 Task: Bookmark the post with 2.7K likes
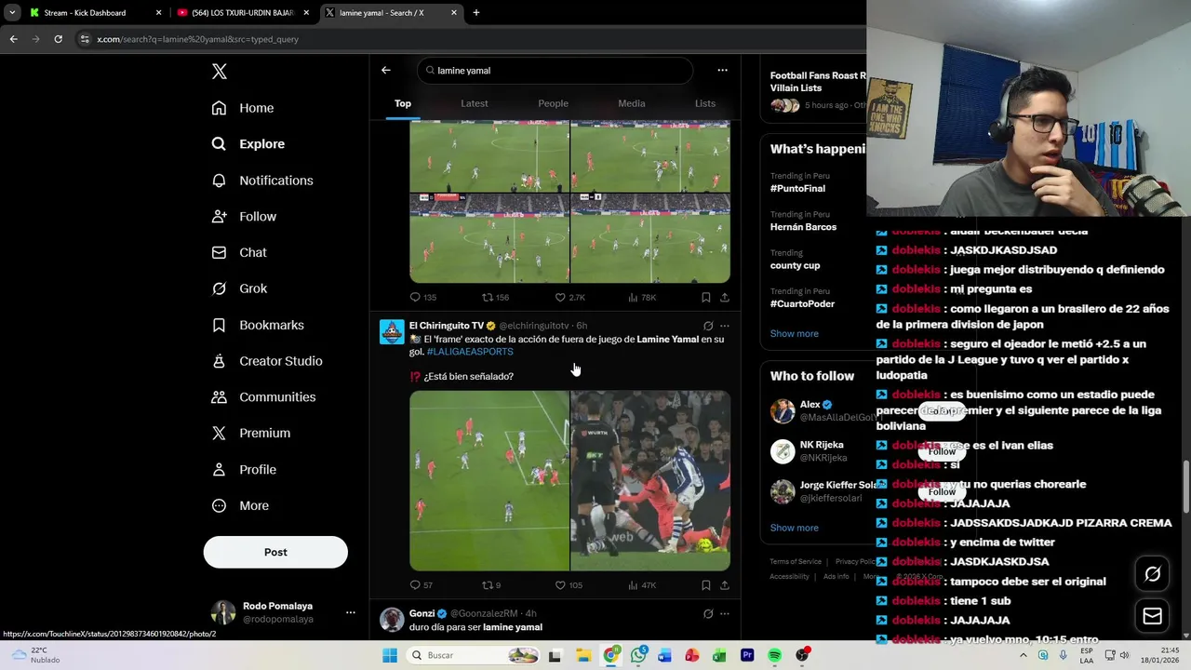pos(705,297)
